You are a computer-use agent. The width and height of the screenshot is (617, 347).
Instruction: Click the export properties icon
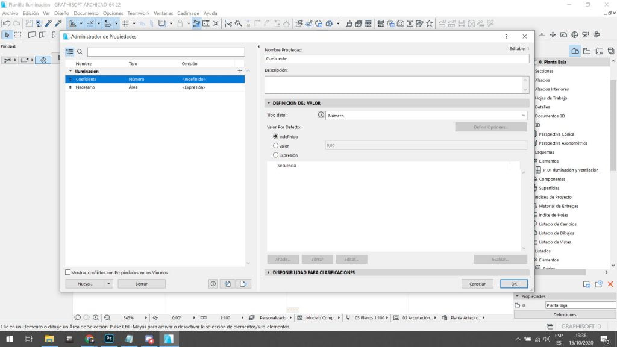(x=243, y=284)
